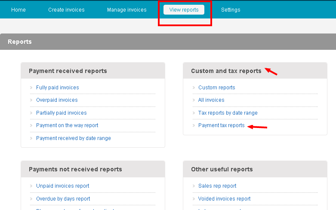Click chevron icon beside Fully paid invoices

31,88
